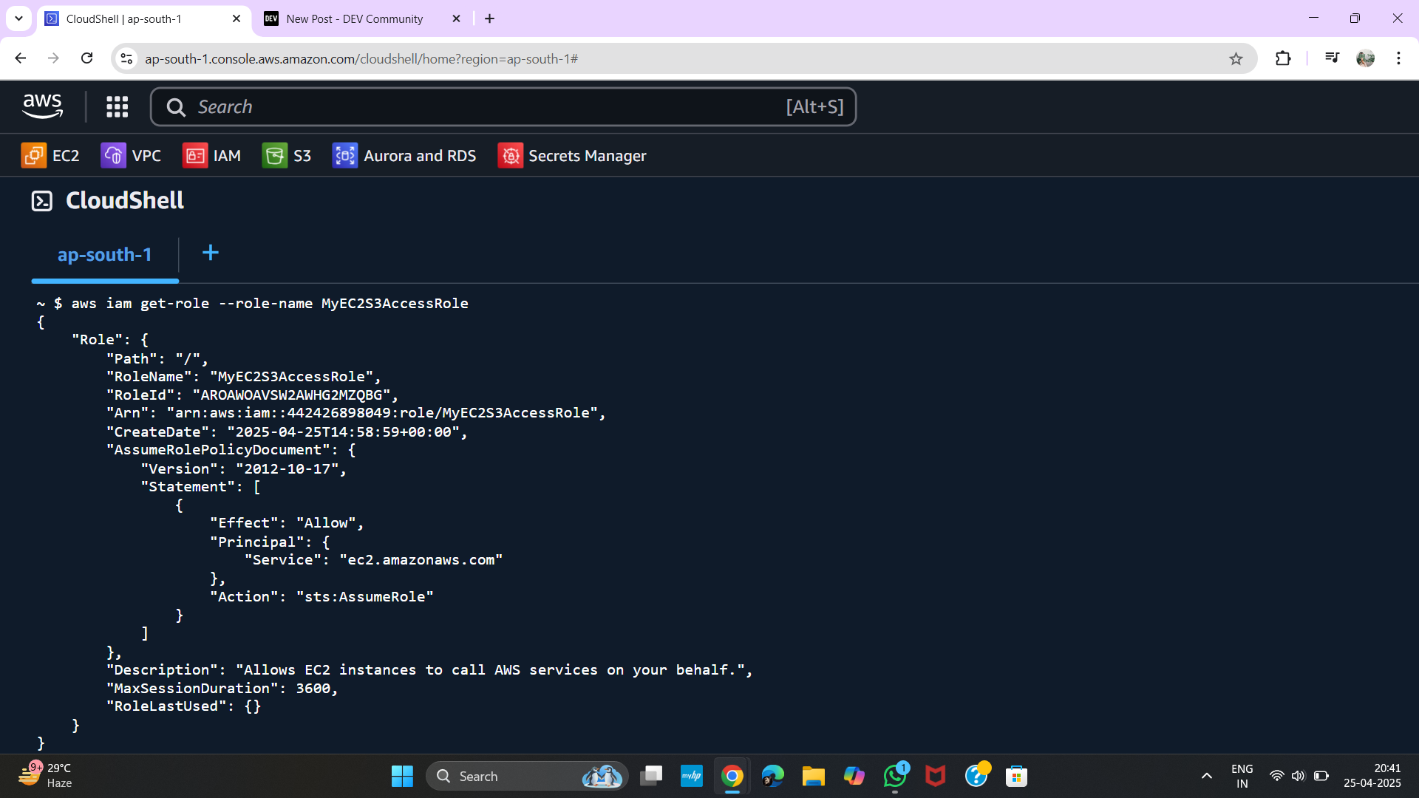Click the CreateDate value in output

click(x=344, y=432)
